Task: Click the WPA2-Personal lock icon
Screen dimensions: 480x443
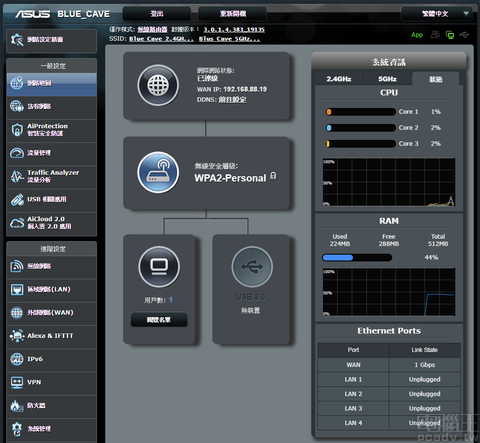Action: (x=273, y=176)
